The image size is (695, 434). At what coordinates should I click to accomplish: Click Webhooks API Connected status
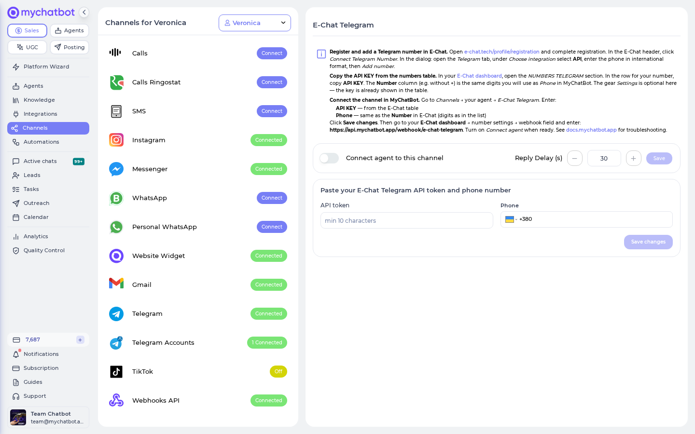pos(269,400)
